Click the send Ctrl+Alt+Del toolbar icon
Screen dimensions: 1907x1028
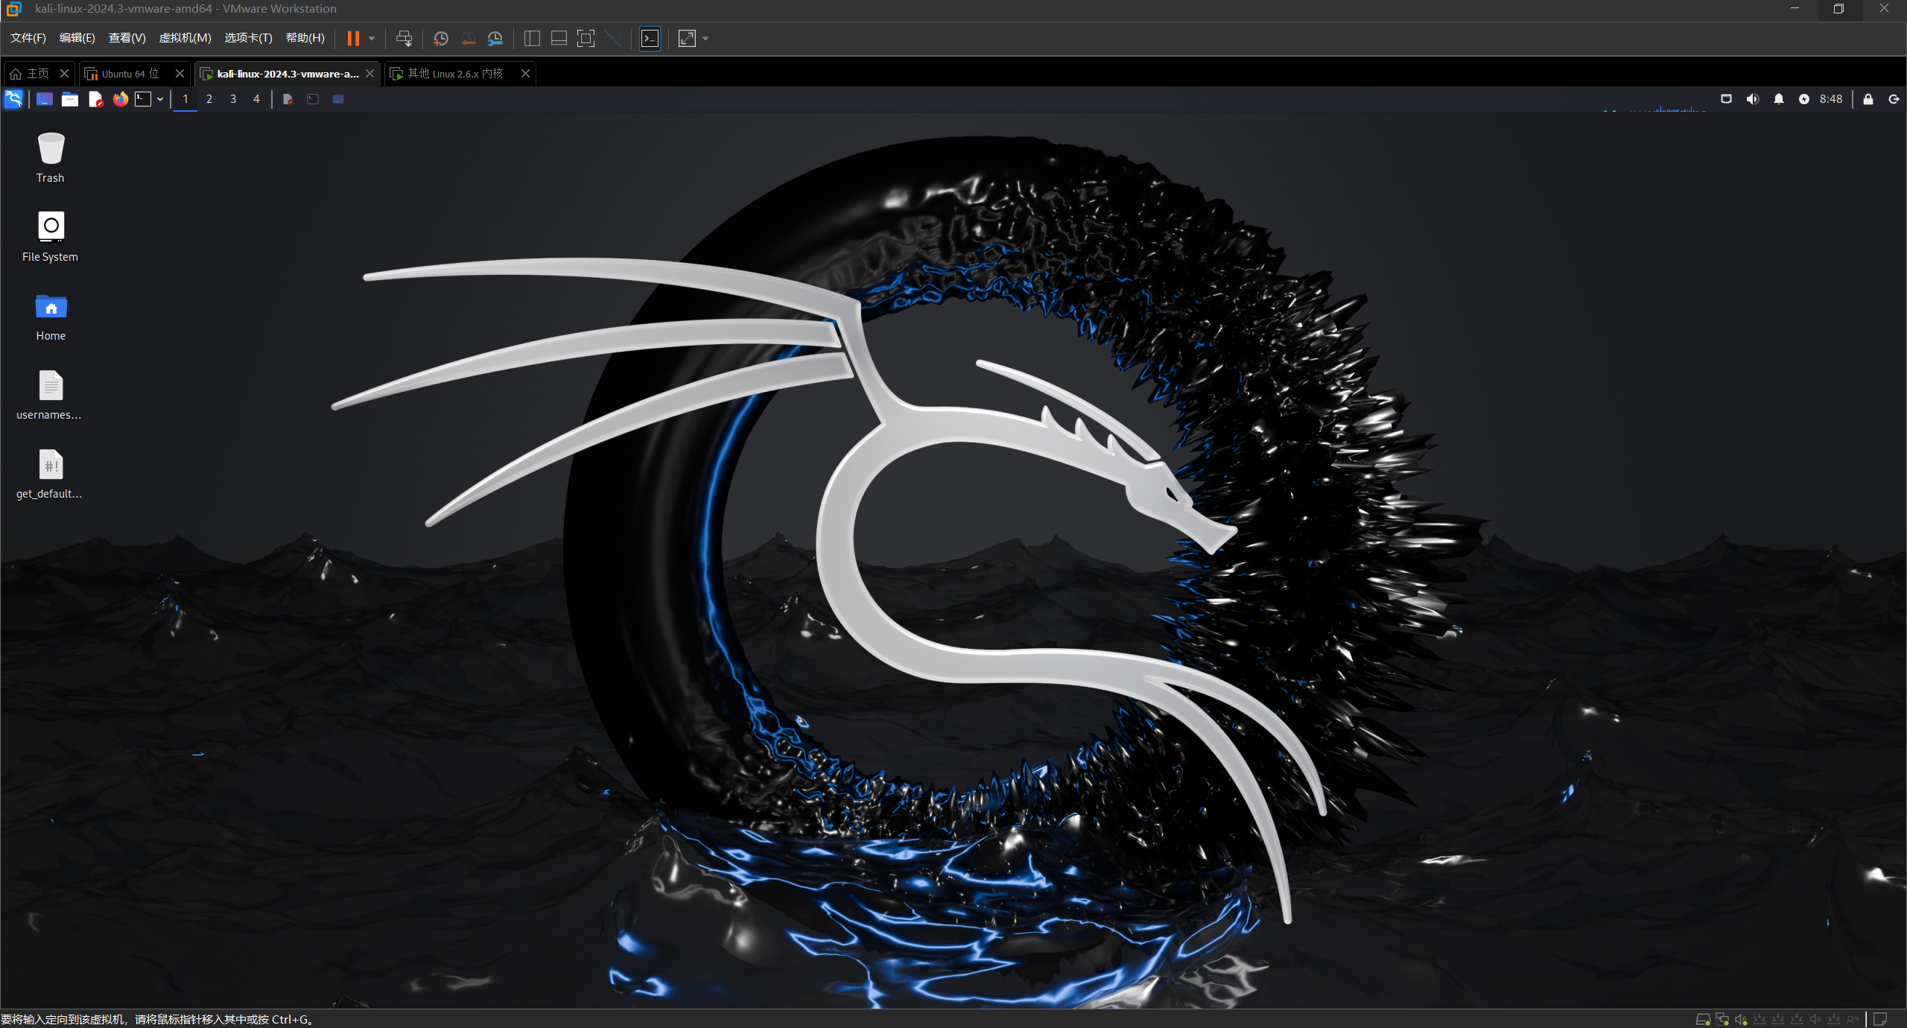(x=404, y=39)
